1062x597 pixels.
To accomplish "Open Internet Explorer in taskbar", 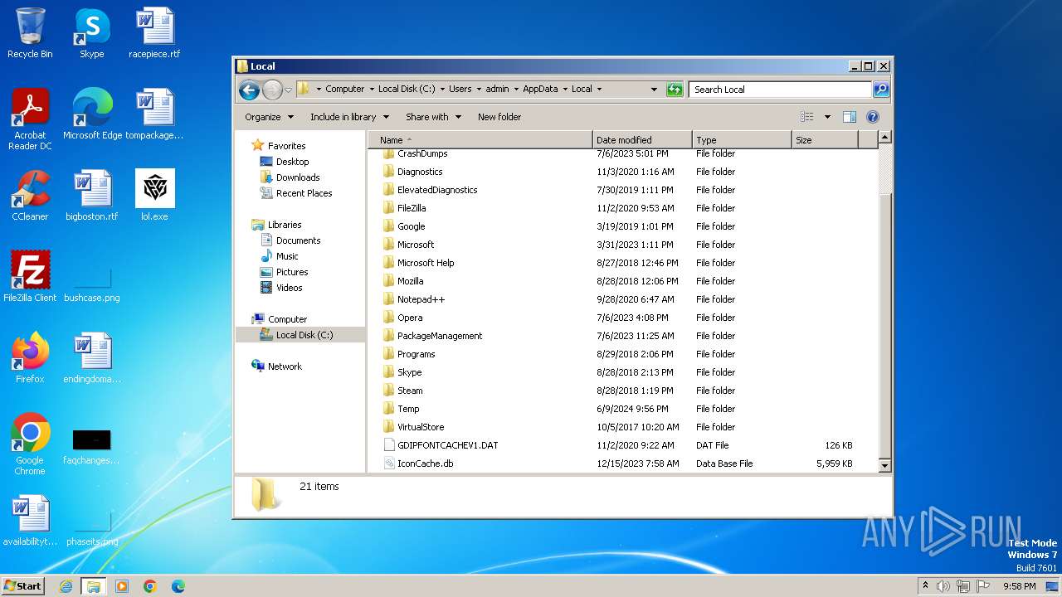I will pos(66,586).
